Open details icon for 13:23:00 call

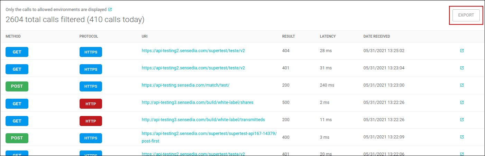coord(462,85)
